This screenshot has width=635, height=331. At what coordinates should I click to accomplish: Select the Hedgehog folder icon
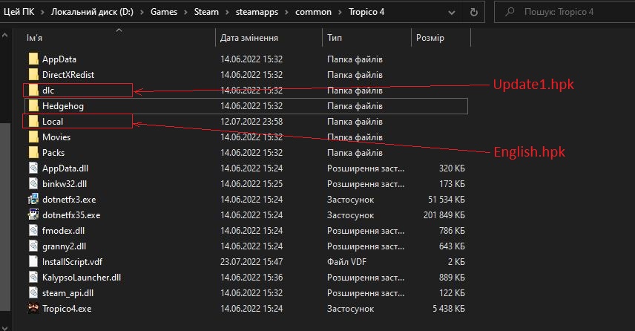33,105
